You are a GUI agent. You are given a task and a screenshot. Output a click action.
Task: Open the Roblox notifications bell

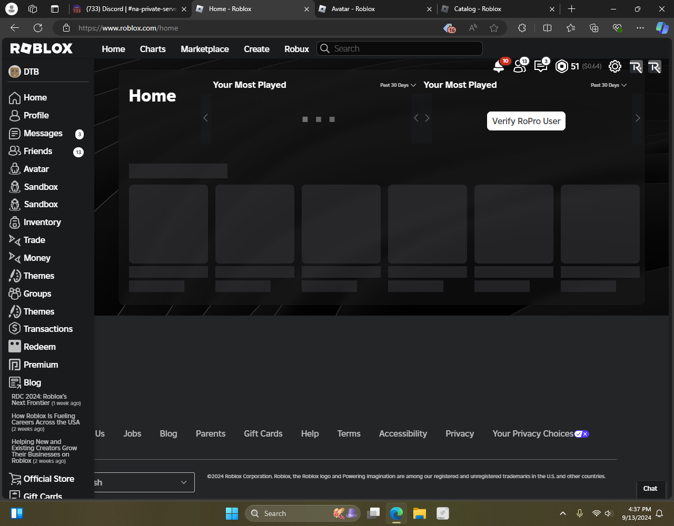coord(498,66)
